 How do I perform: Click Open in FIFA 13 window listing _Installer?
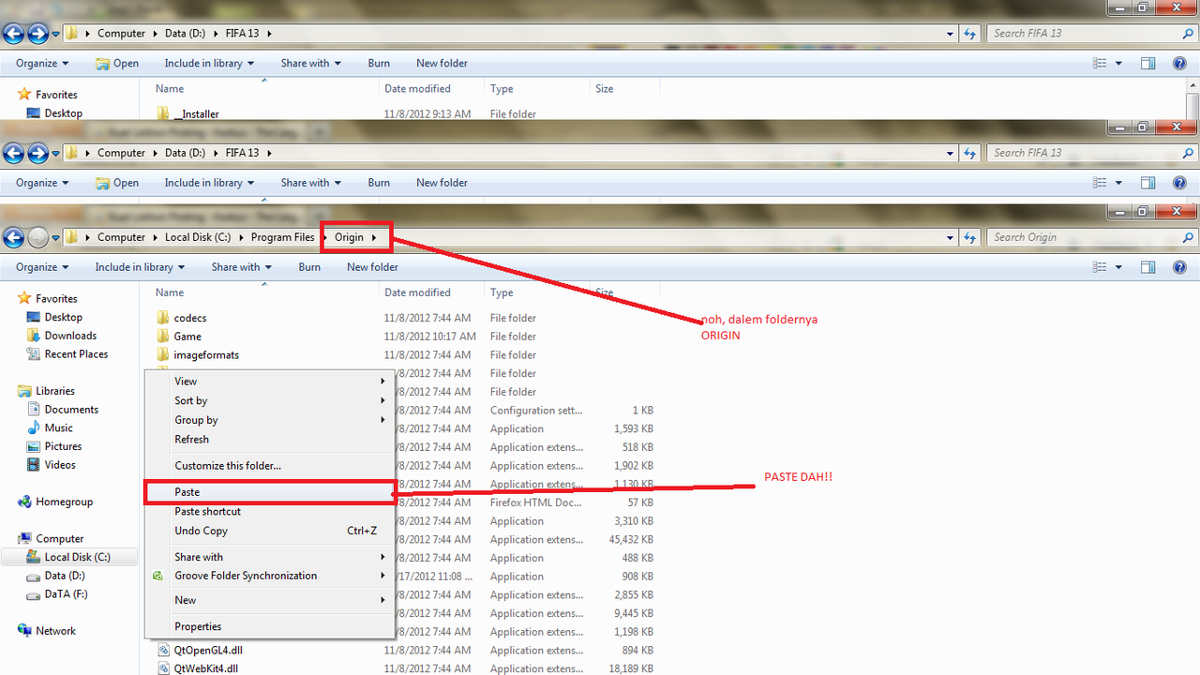(x=117, y=63)
